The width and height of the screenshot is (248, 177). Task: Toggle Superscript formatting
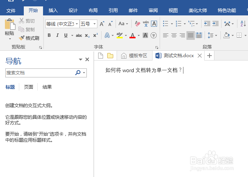96,35
